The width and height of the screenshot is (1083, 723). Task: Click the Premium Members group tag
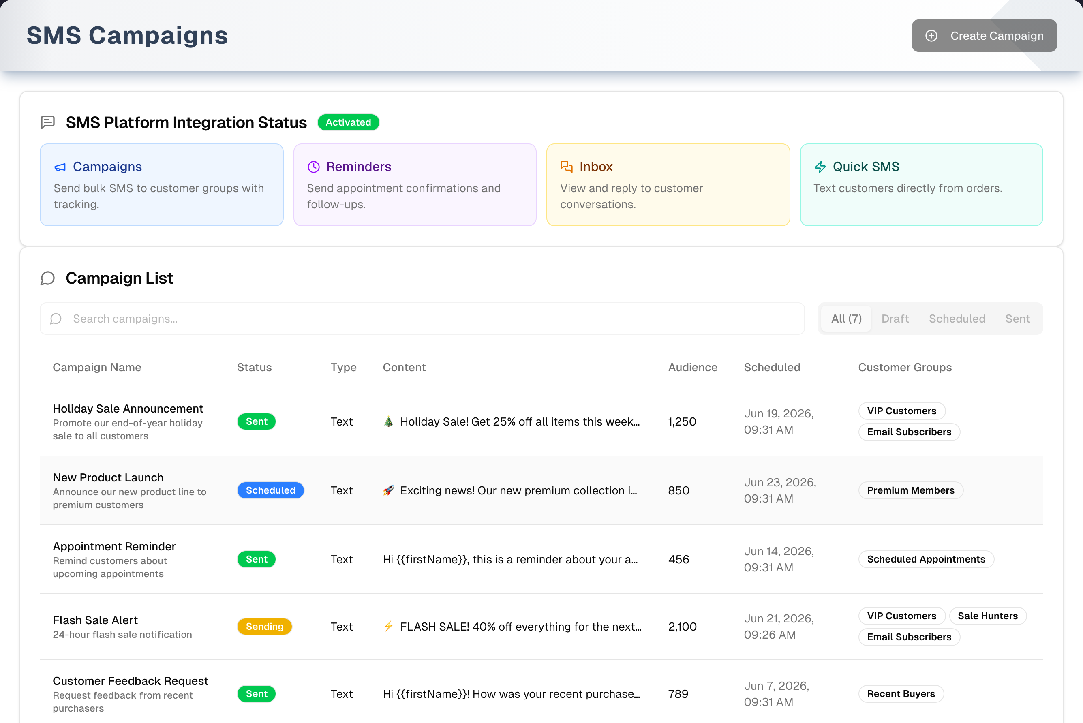911,490
